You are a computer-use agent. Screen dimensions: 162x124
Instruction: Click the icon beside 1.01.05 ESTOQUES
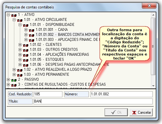pos(26,60)
